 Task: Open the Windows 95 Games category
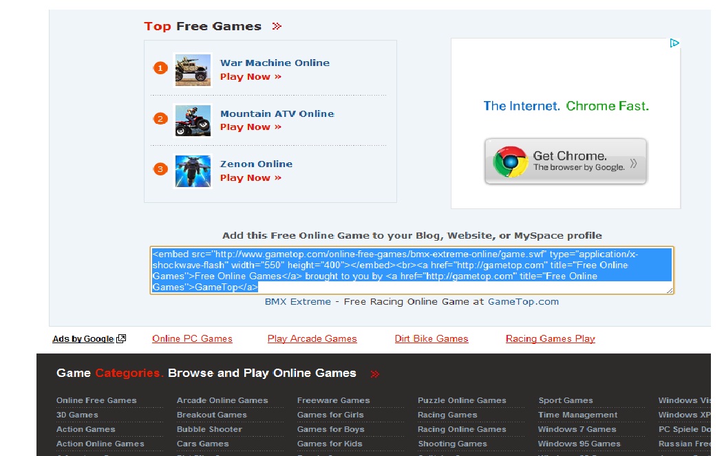click(579, 444)
